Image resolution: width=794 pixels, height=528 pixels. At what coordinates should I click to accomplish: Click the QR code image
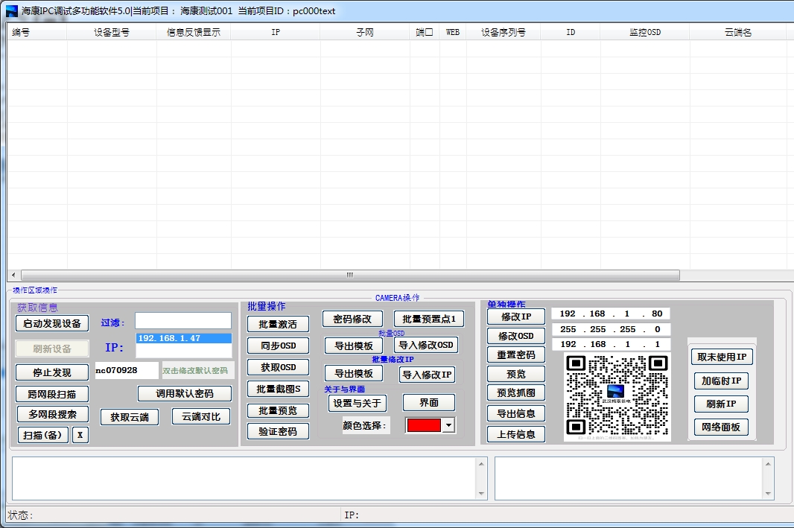click(x=617, y=398)
